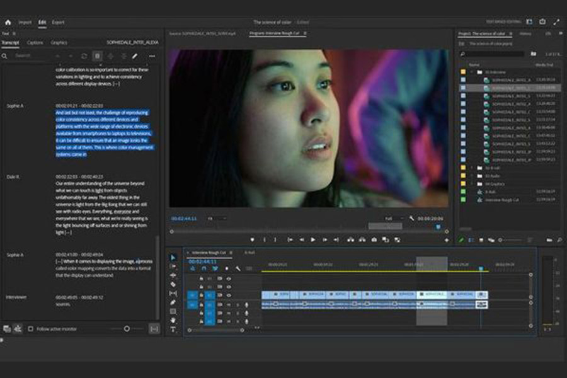
Task: Click the Interview Rough Cut sequence in project panel
Action: coord(502,200)
